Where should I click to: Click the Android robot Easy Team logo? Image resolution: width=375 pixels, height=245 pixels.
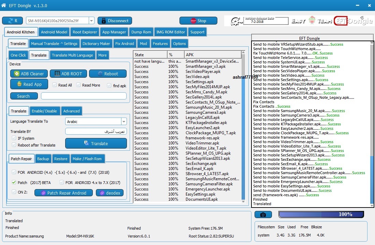[312, 20]
